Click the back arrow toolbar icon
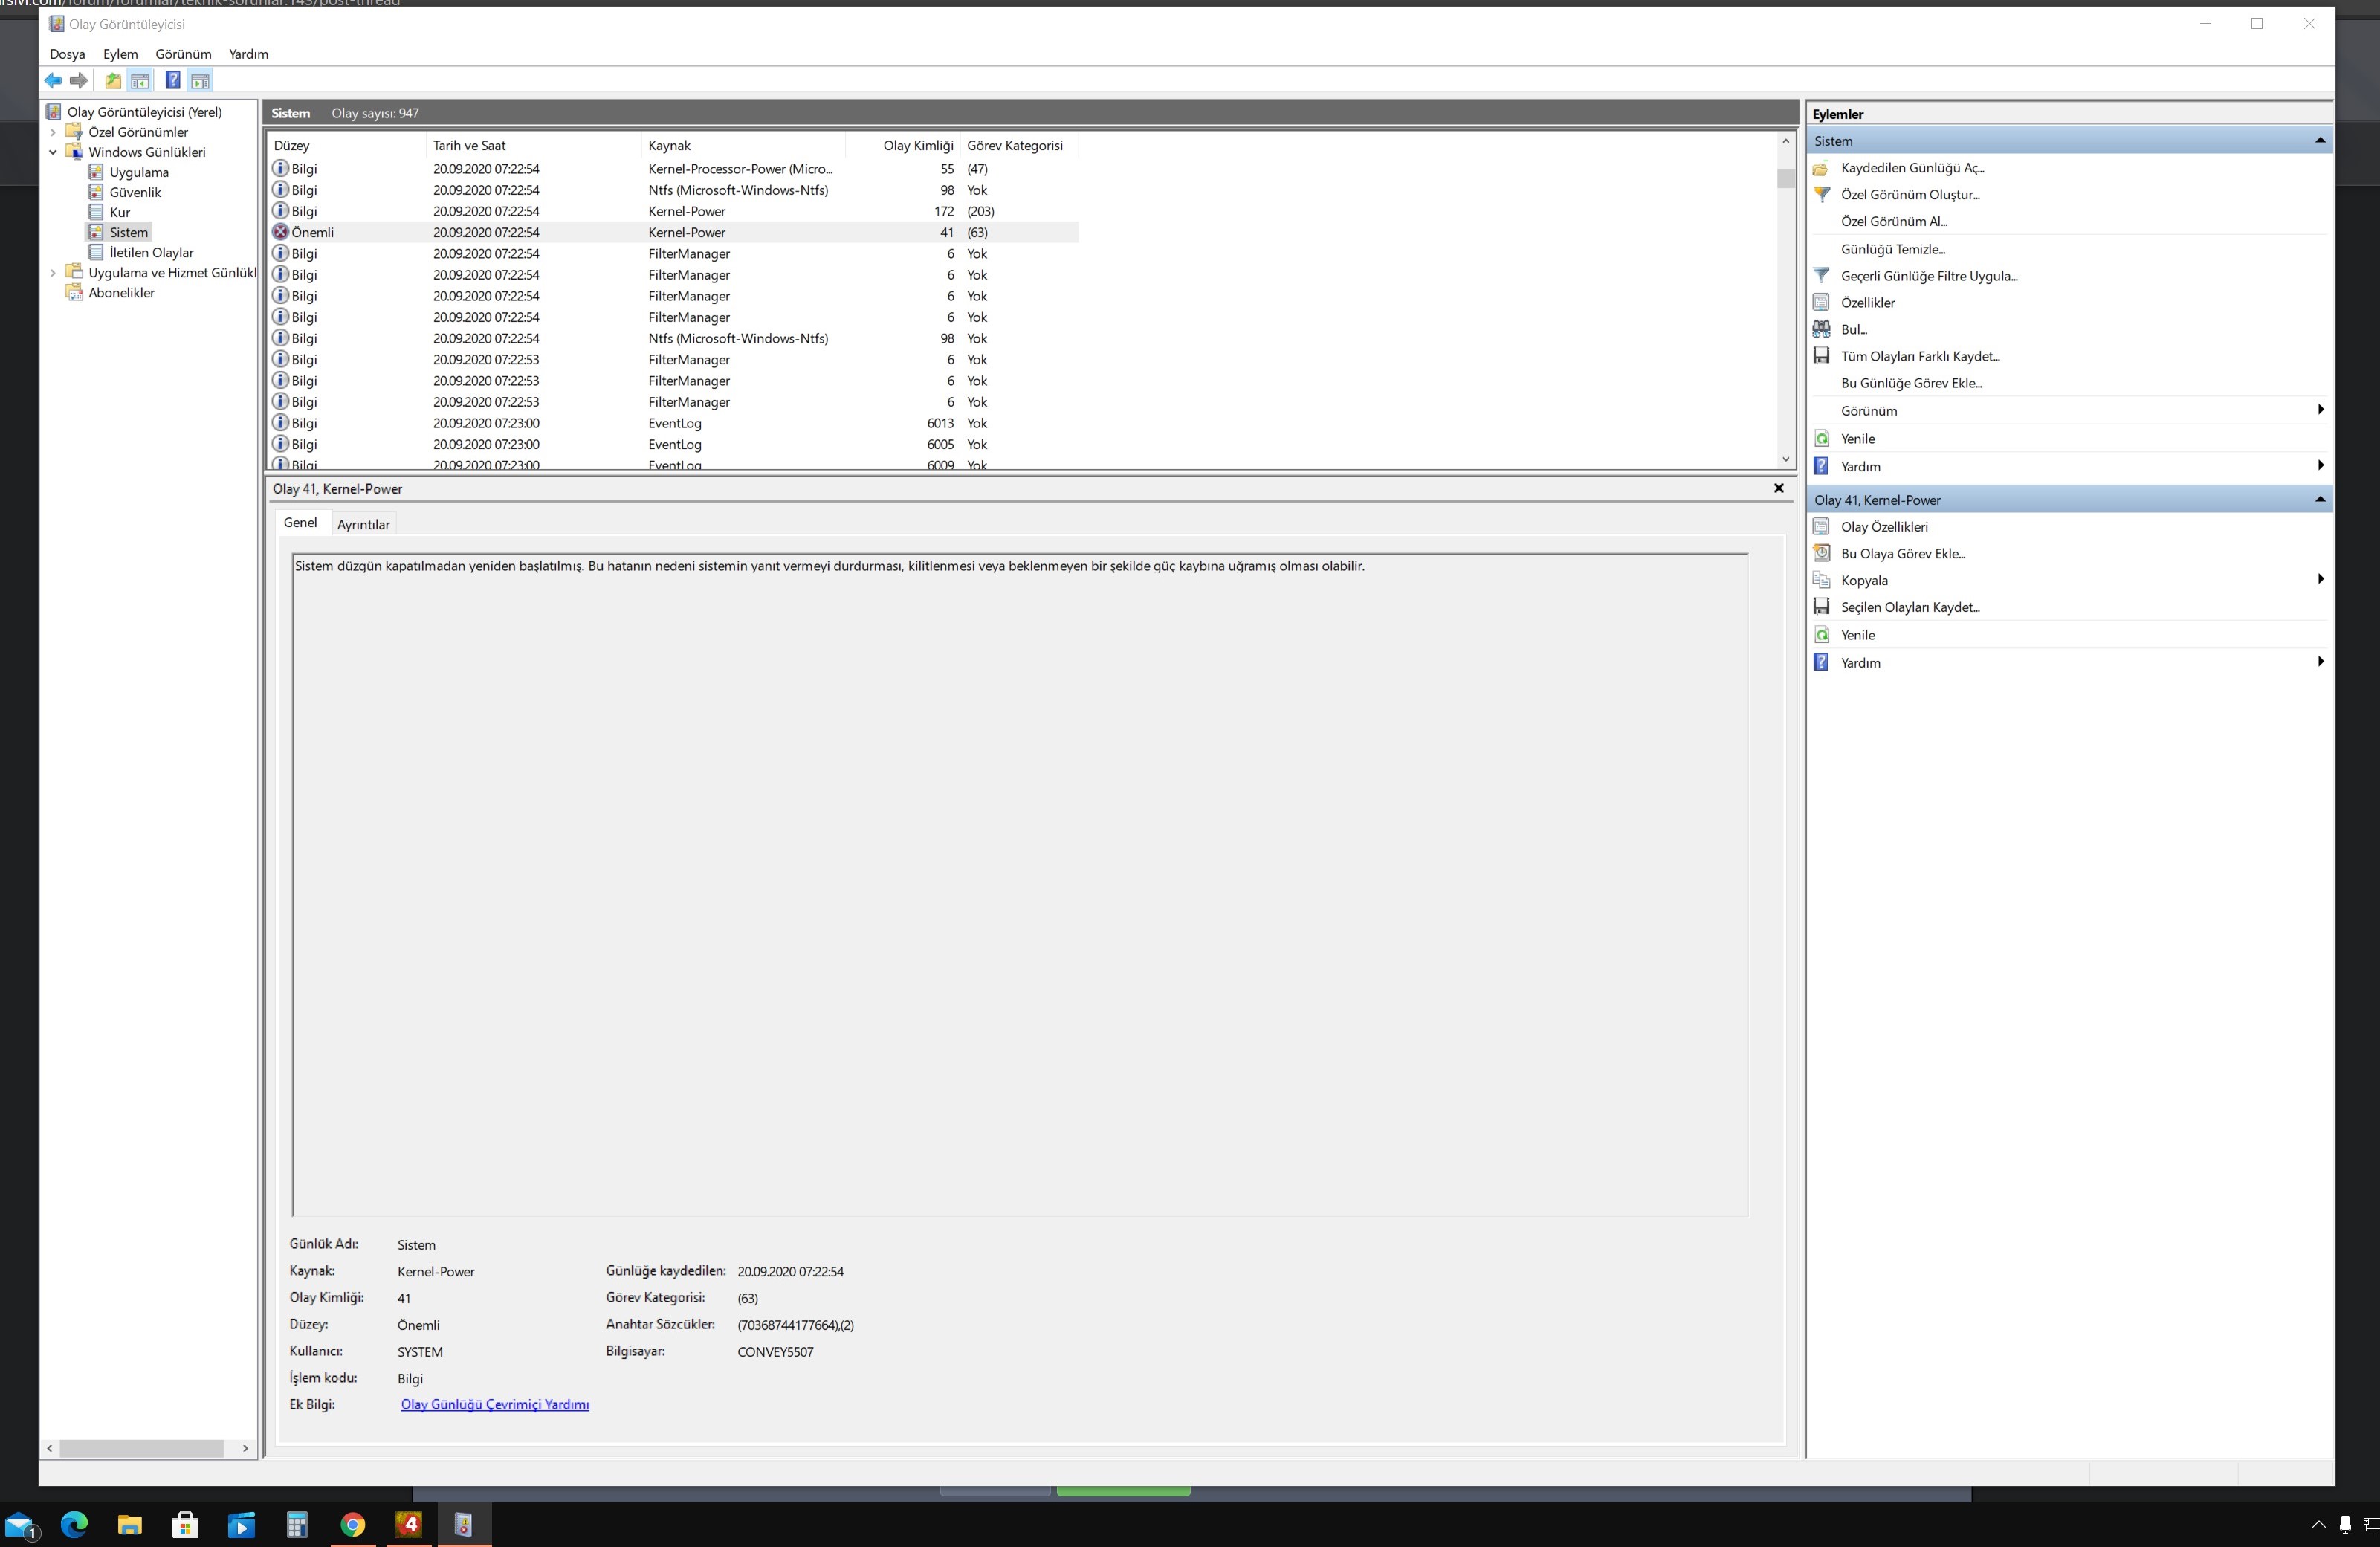 53,81
